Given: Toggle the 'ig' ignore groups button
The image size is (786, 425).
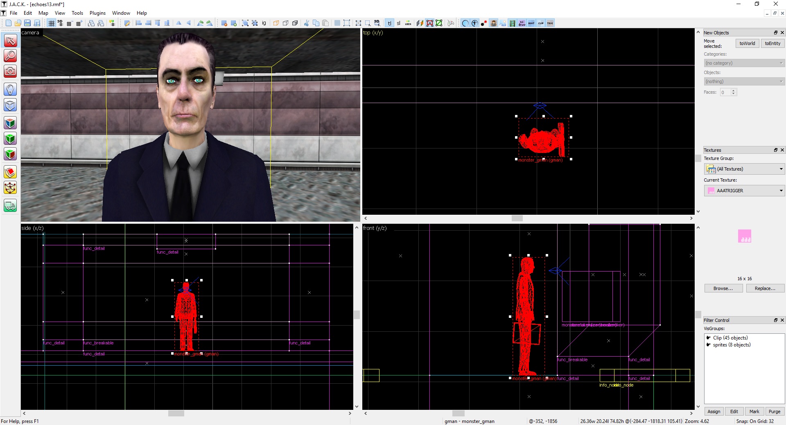Looking at the screenshot, I should (x=264, y=23).
